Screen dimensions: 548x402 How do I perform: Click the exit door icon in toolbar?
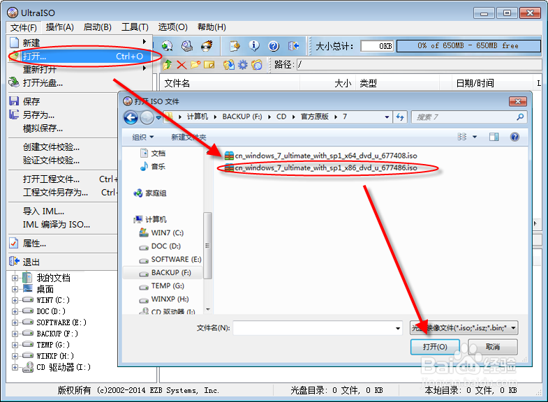[x=293, y=46]
